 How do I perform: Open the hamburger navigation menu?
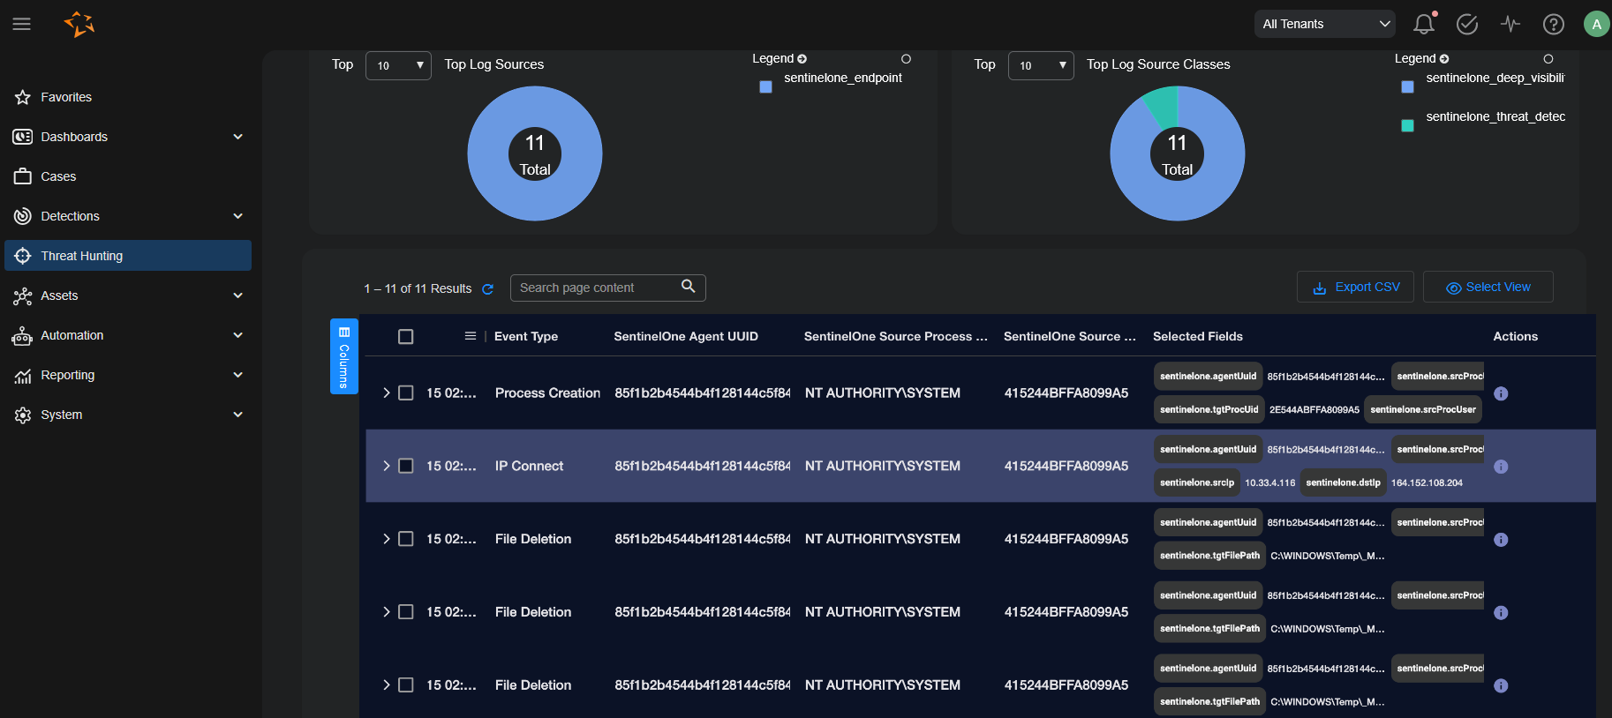click(22, 24)
